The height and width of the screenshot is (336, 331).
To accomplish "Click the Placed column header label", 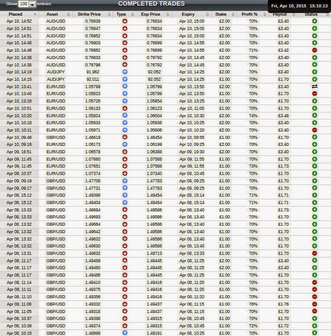I will click(16, 14).
